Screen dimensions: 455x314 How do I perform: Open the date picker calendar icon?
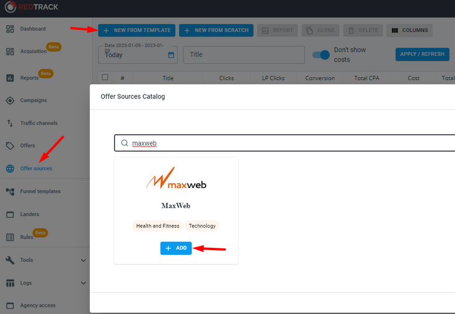click(171, 55)
